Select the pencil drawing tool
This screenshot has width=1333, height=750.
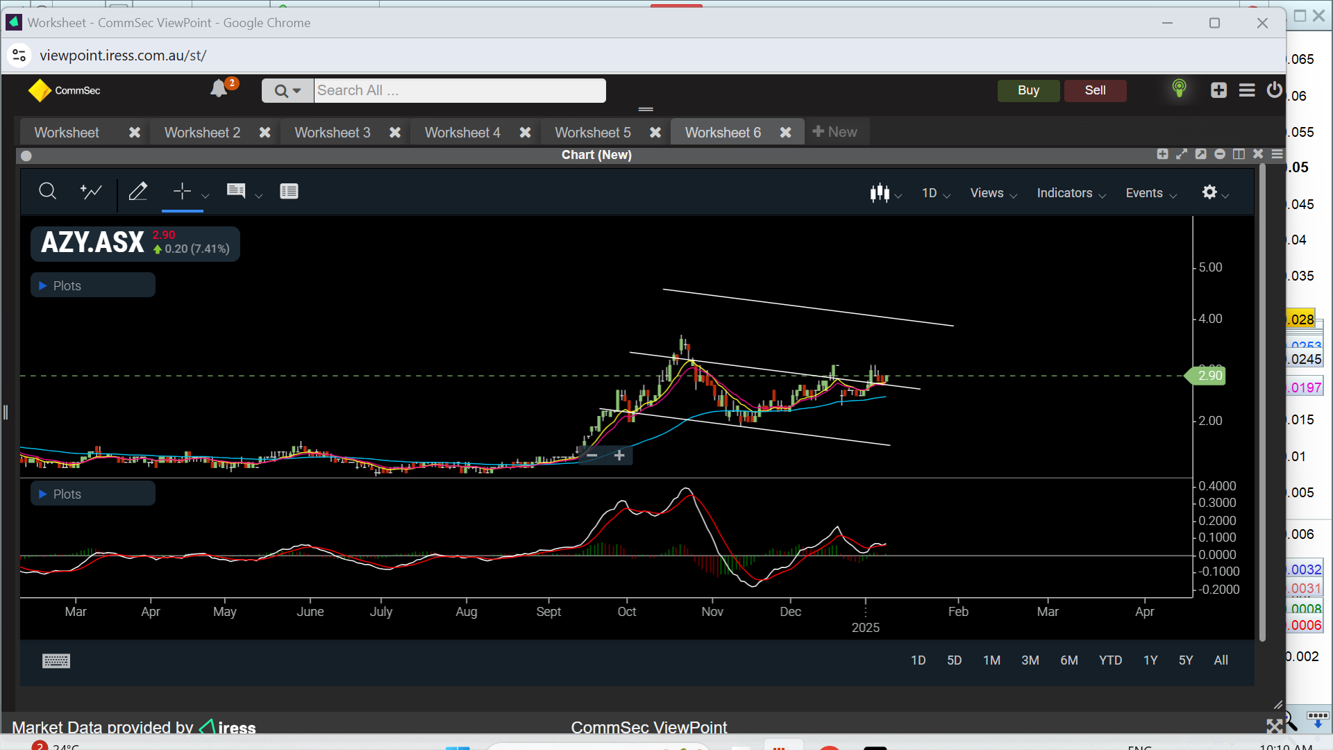pyautogui.click(x=138, y=191)
